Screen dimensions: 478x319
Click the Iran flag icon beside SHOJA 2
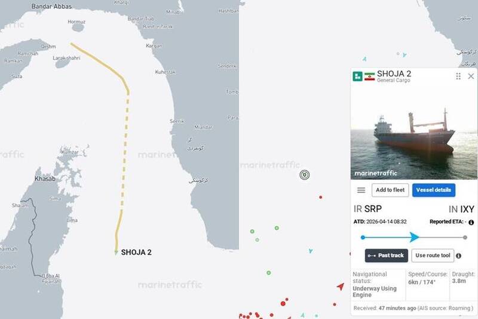coord(370,77)
